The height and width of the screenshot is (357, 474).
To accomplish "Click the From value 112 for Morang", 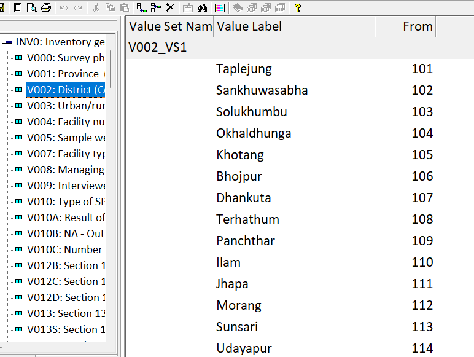I will click(422, 305).
